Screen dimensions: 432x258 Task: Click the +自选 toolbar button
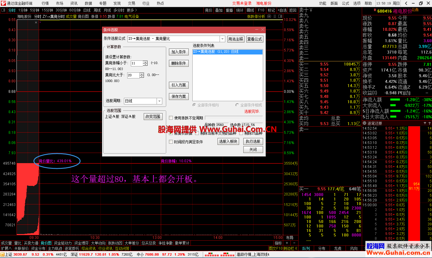tap(282, 10)
